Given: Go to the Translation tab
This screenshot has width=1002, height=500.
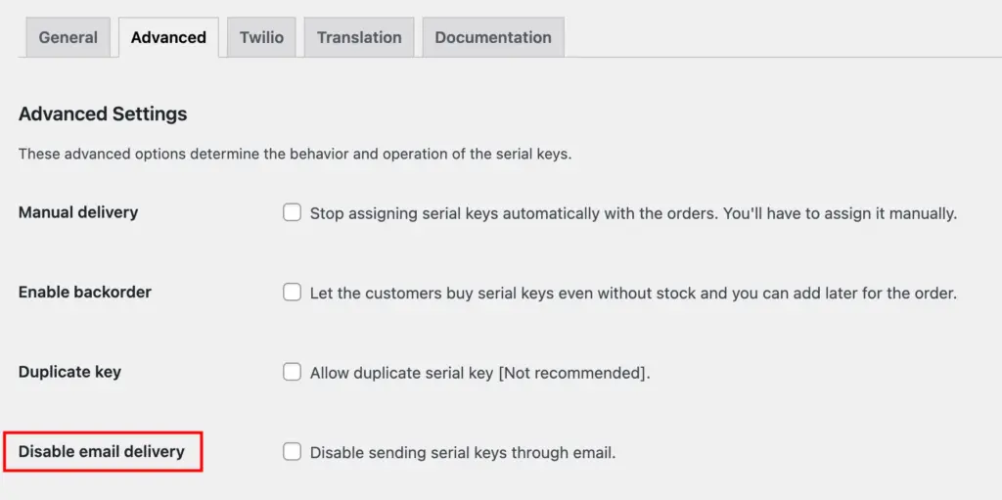Looking at the screenshot, I should pyautogui.click(x=359, y=38).
